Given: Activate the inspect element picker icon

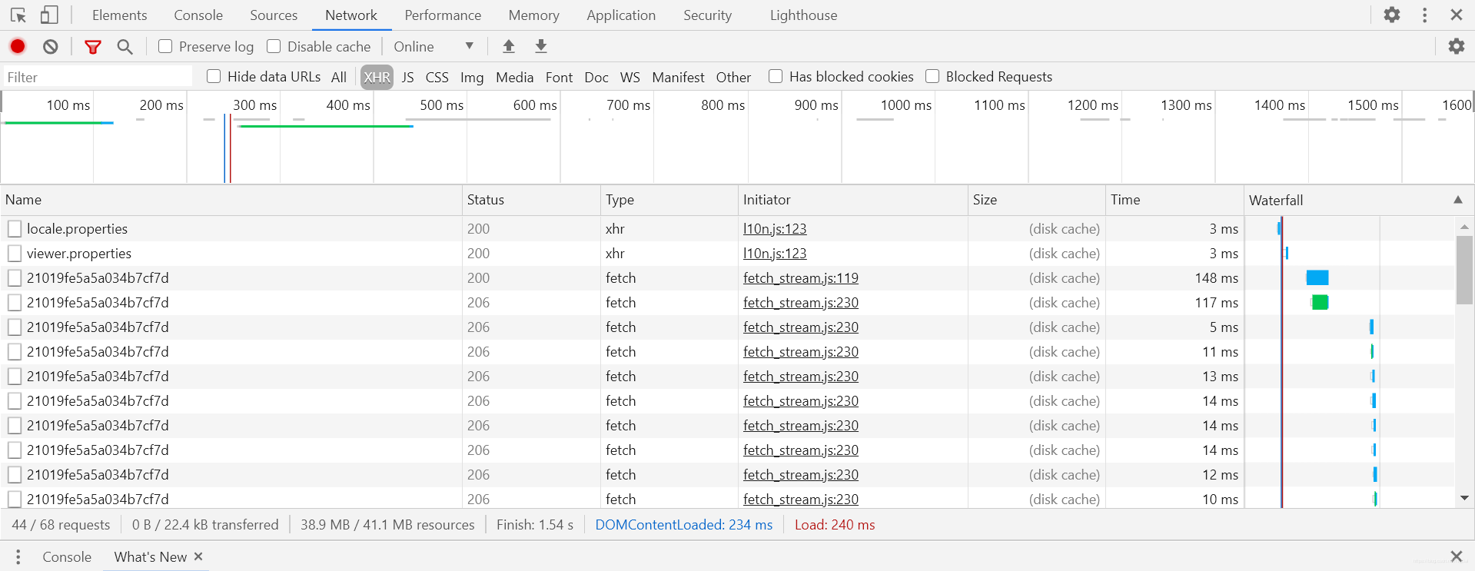Looking at the screenshot, I should tap(18, 15).
